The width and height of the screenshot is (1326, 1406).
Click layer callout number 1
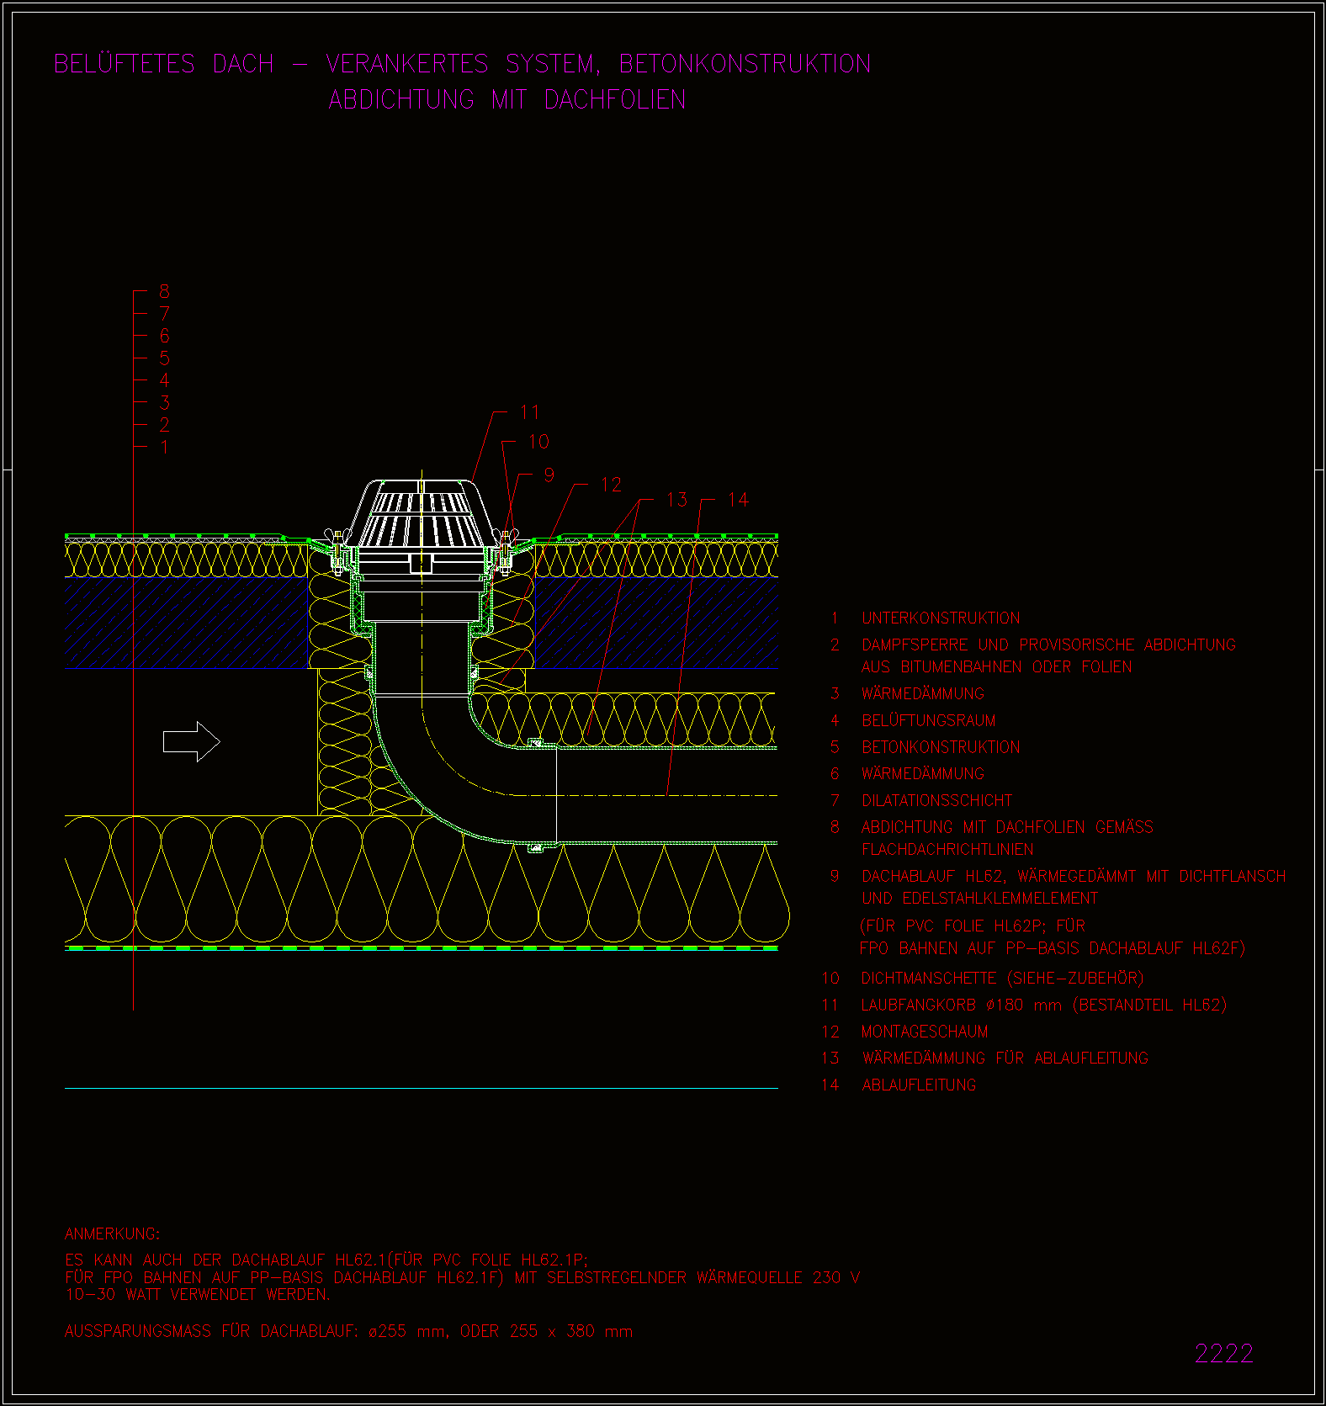164,448
